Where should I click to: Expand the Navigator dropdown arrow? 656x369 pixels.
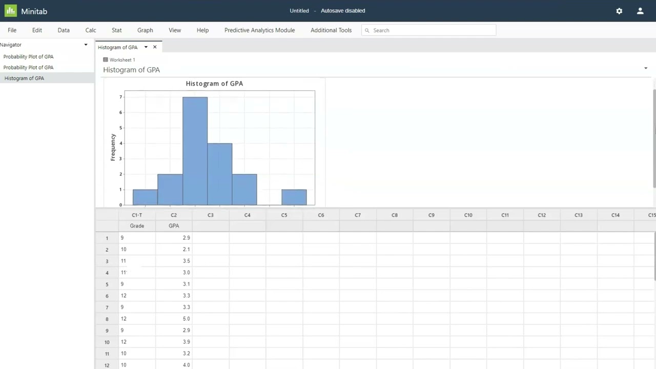click(x=86, y=45)
